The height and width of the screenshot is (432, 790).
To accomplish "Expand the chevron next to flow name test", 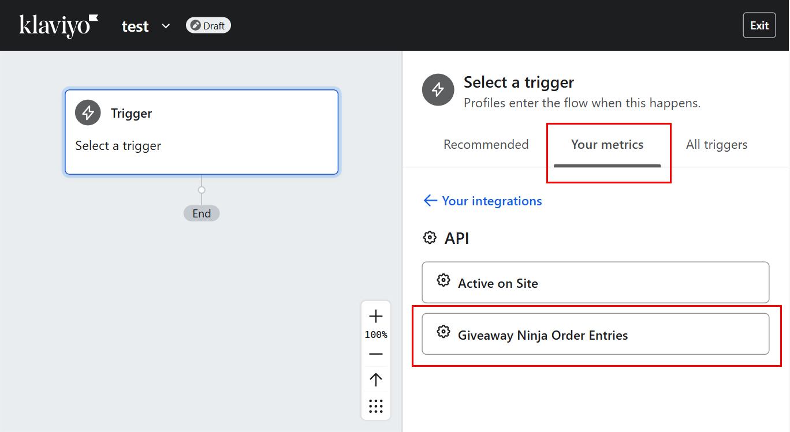I will (166, 26).
